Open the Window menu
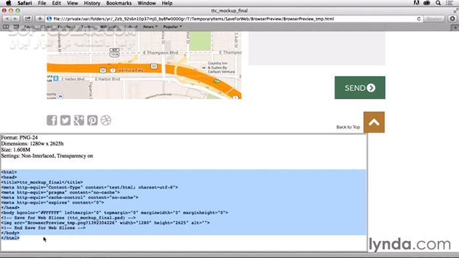The width and height of the screenshot is (459, 258). 147,3
